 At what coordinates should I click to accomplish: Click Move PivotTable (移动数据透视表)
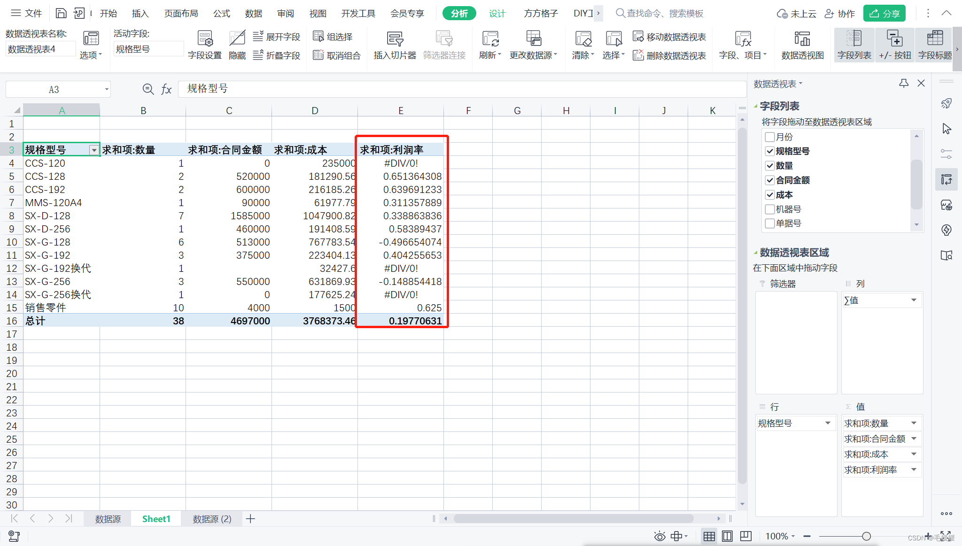click(669, 37)
